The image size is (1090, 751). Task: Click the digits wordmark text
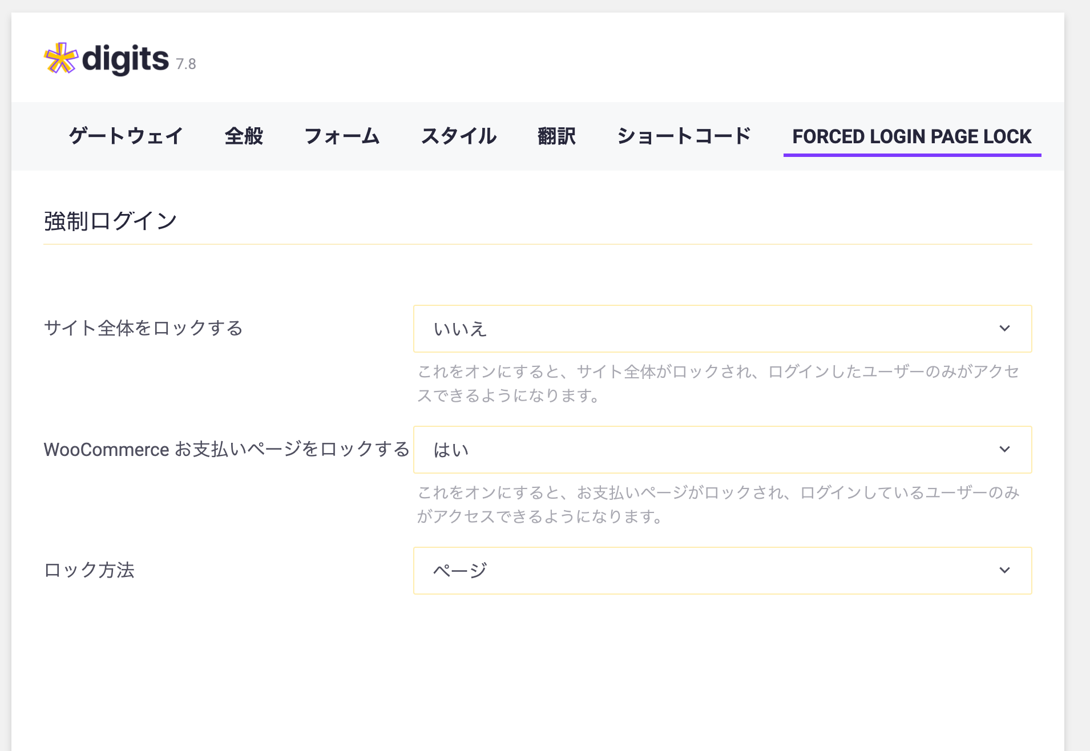click(126, 59)
